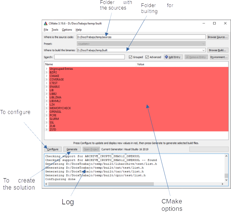This screenshot has width=231, height=212.
Task: Maximize the CMake window
Action: pyautogui.click(x=214, y=23)
